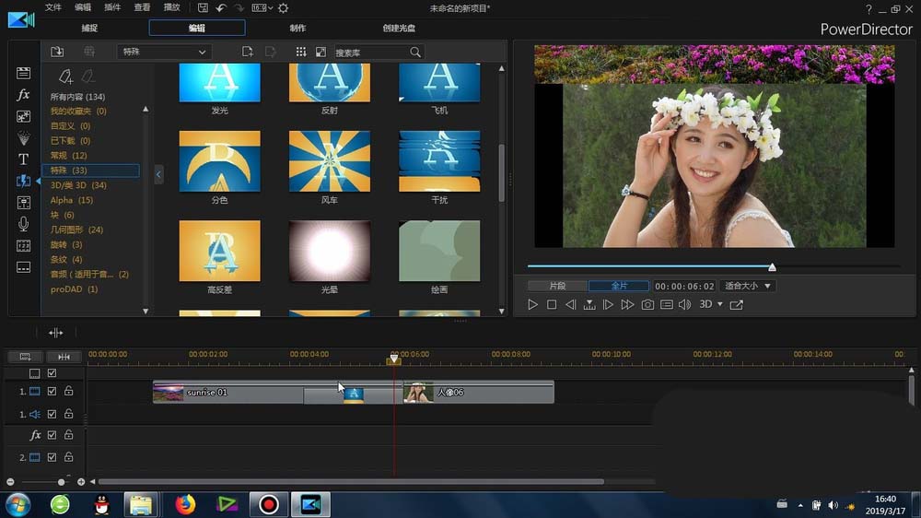This screenshot has height=518, width=921.
Task: Lock audio track 1 with padlock icon
Action: [x=68, y=415]
